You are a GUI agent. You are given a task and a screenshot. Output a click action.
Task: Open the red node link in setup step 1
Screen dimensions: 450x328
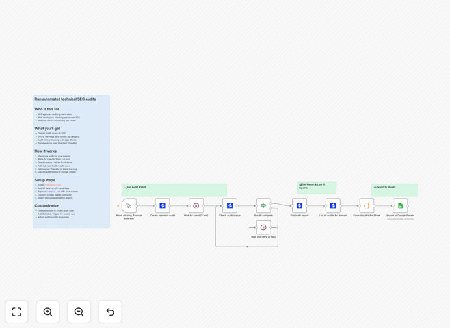click(53, 185)
